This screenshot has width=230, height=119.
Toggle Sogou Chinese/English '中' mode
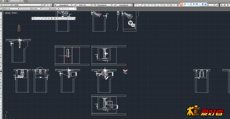[185, 4]
